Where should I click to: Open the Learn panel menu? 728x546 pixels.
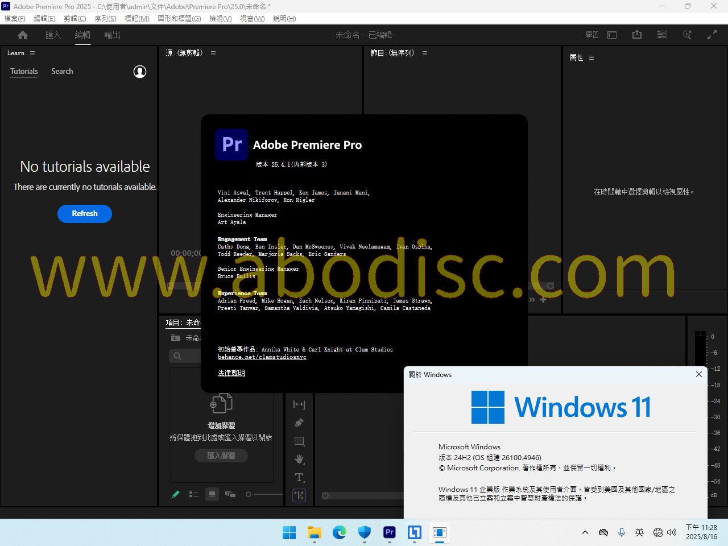point(32,53)
